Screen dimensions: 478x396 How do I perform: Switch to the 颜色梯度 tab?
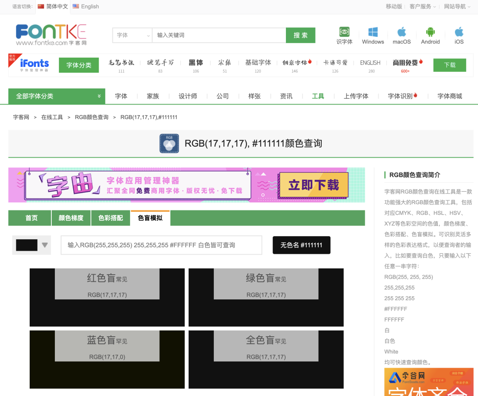pyautogui.click(x=71, y=218)
